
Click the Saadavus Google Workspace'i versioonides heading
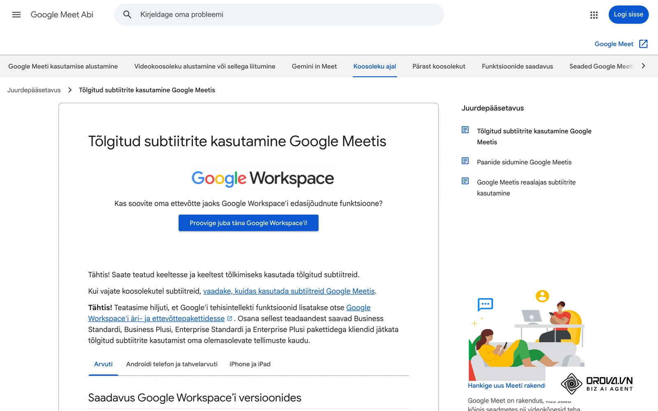(195, 397)
